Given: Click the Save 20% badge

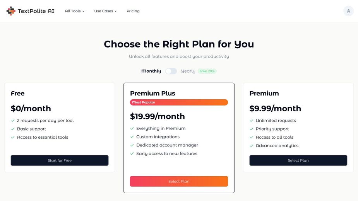Looking at the screenshot, I should coord(207,71).
